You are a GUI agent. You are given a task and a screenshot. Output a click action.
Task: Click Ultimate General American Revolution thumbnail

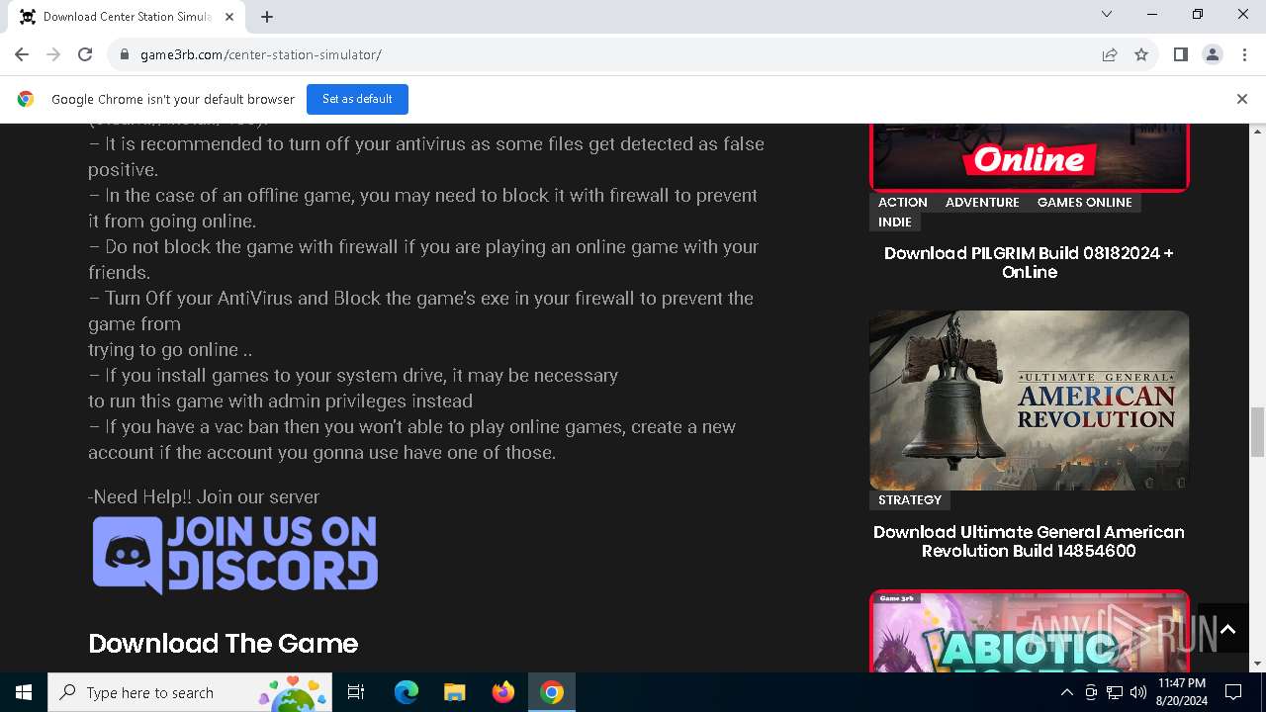tap(1029, 400)
